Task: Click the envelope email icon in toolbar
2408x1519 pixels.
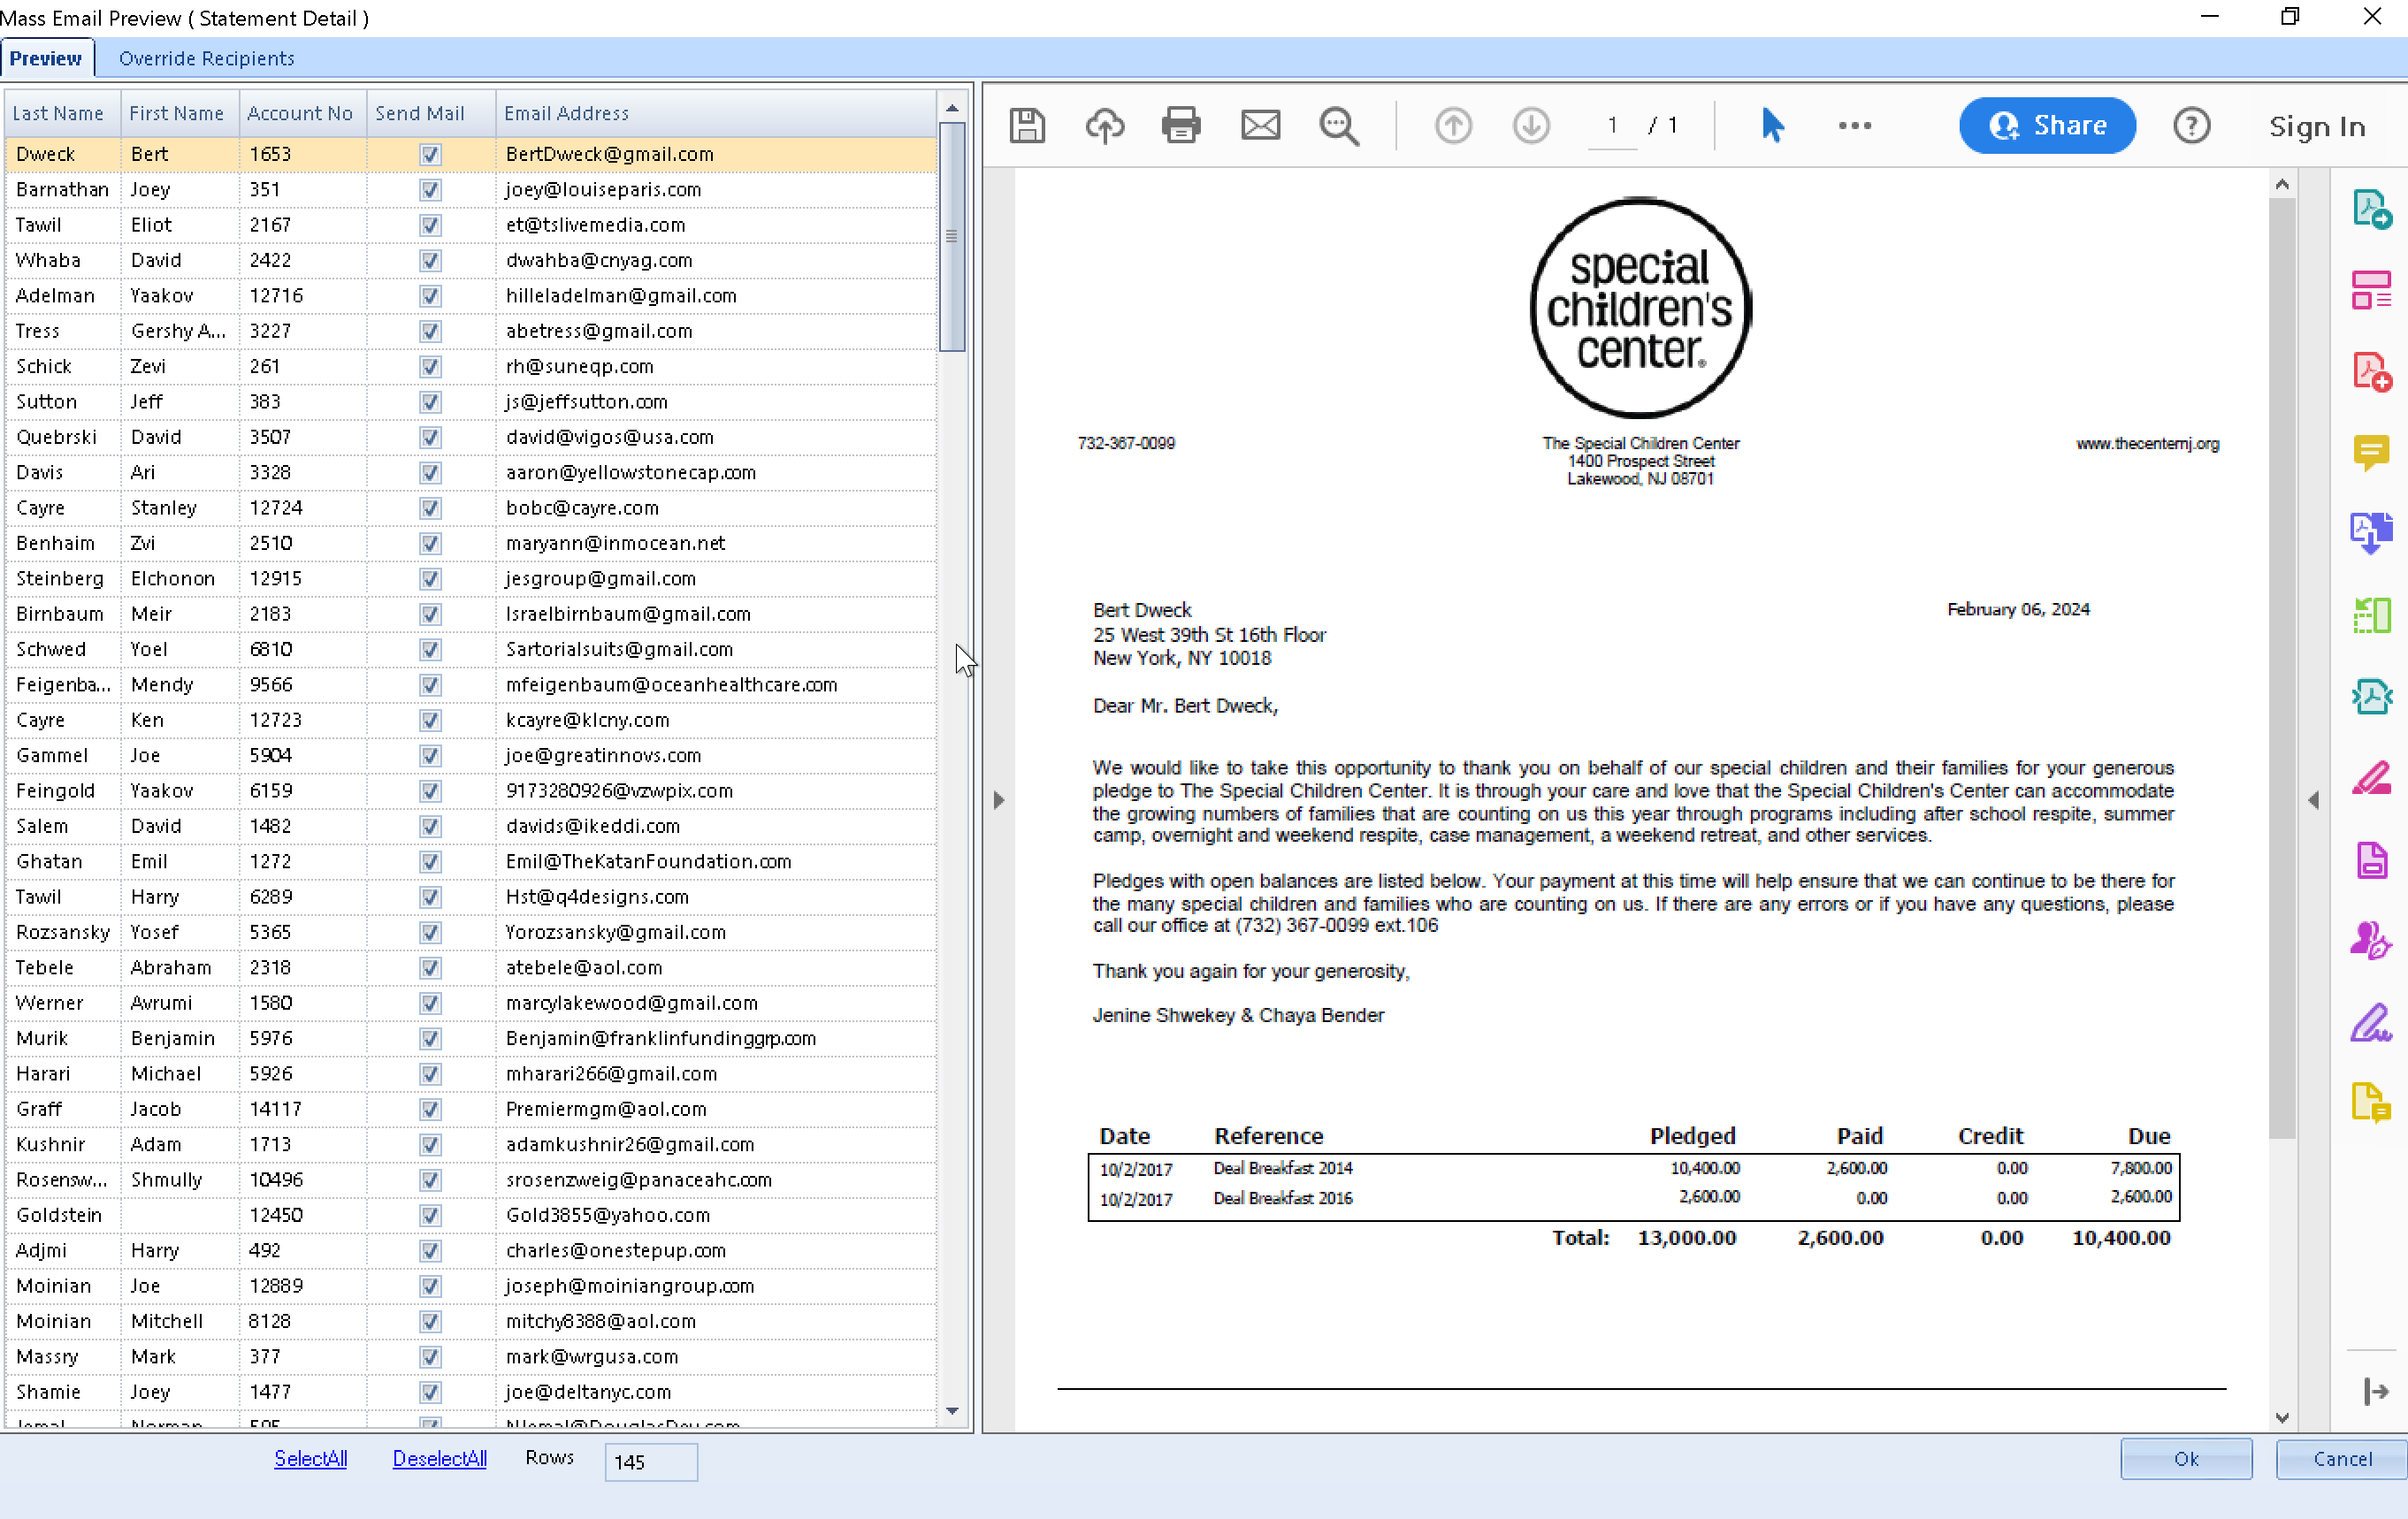Action: coord(1260,126)
